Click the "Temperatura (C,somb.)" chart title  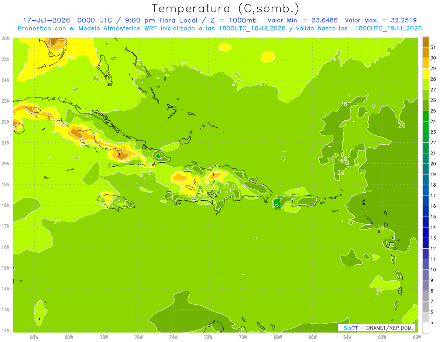click(226, 8)
